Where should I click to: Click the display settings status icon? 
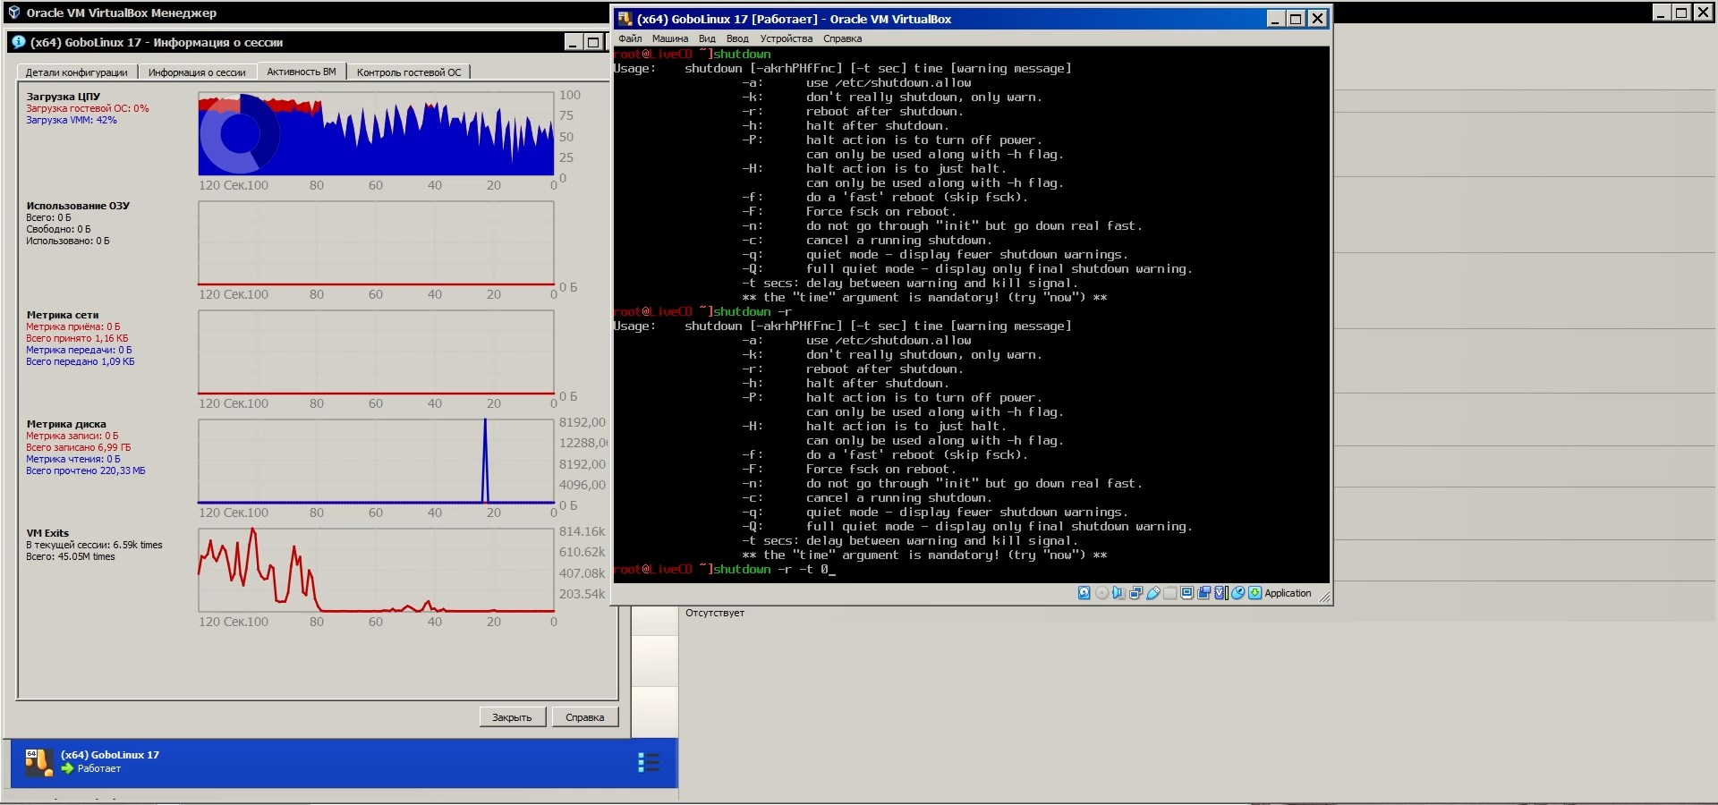click(x=1187, y=593)
